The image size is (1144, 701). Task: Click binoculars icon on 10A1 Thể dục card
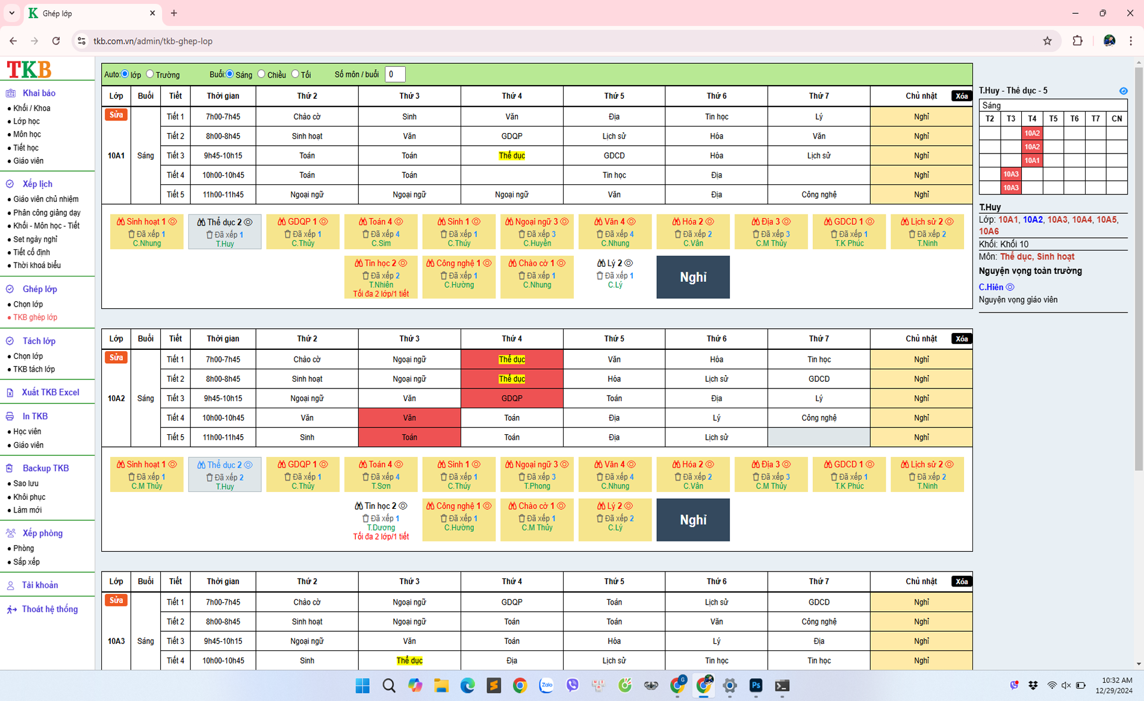201,222
